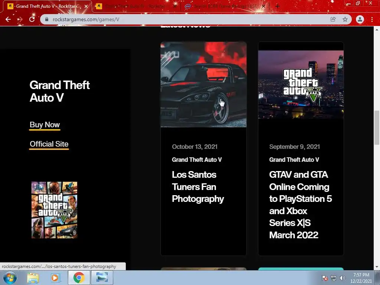Go back using the browser back arrow
The image size is (380, 285).
click(x=8, y=19)
